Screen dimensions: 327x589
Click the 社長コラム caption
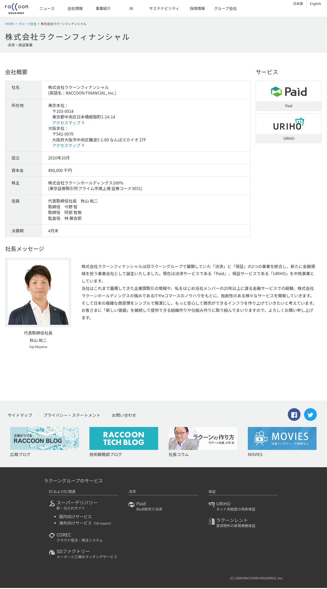coord(179,454)
